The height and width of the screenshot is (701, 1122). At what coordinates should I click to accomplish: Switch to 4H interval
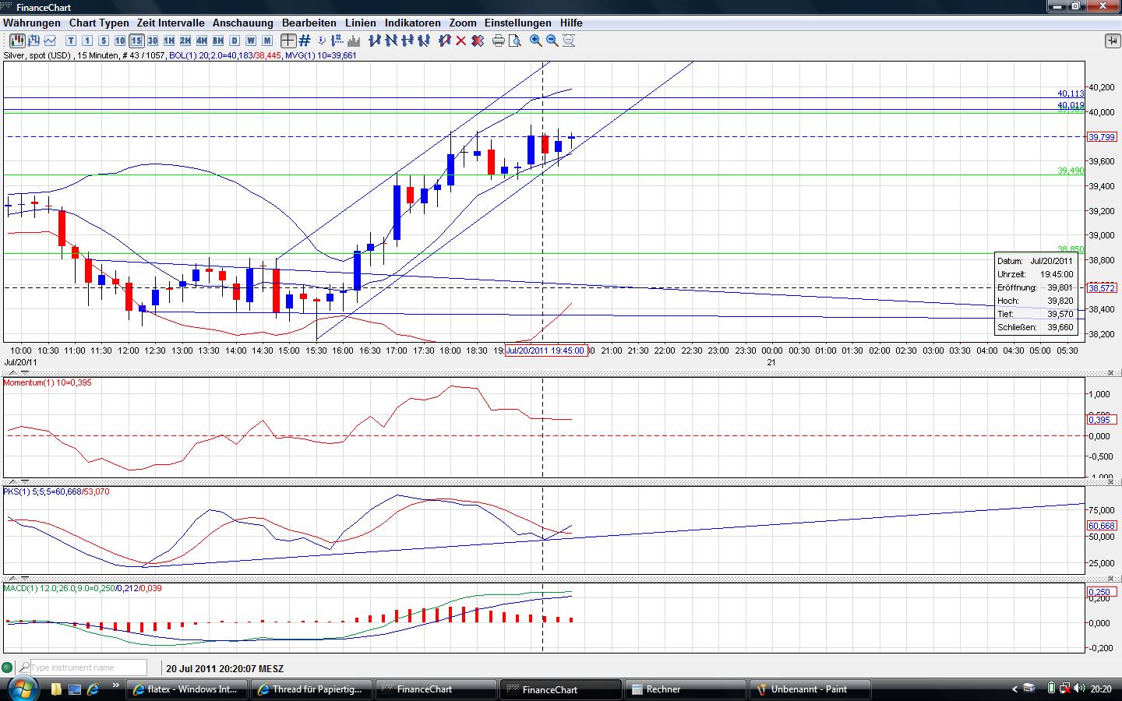click(202, 41)
